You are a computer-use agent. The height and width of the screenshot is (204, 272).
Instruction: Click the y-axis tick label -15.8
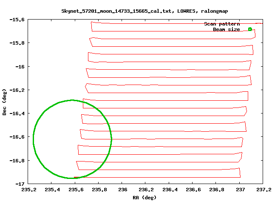click(17, 43)
